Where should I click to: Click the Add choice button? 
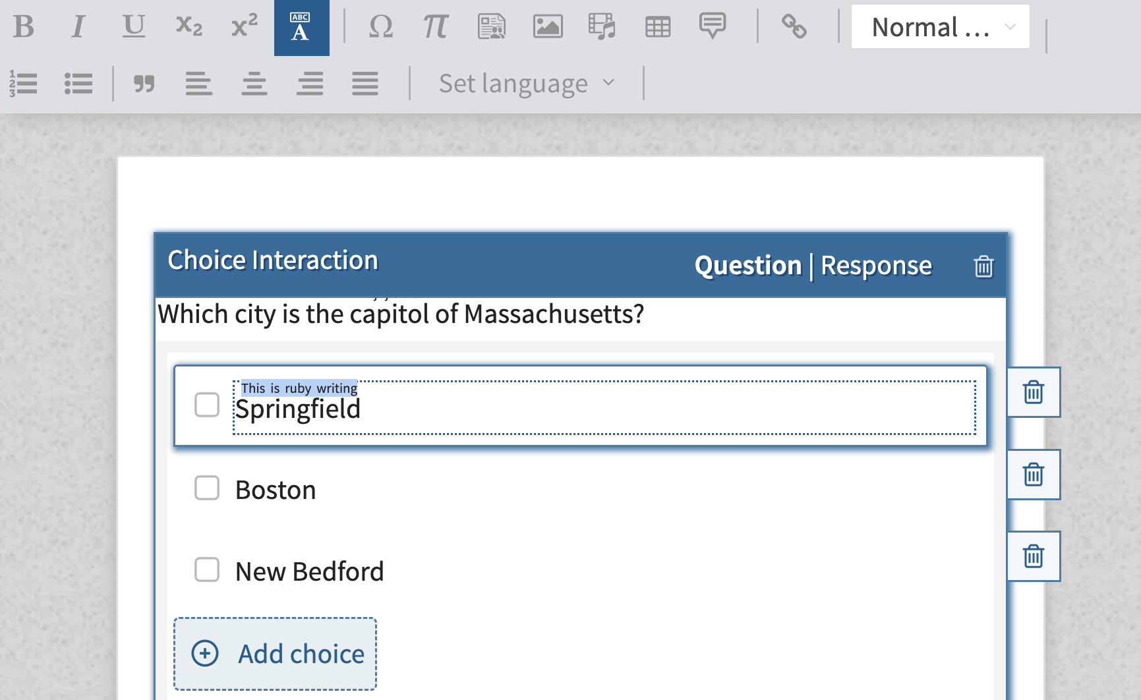click(276, 653)
